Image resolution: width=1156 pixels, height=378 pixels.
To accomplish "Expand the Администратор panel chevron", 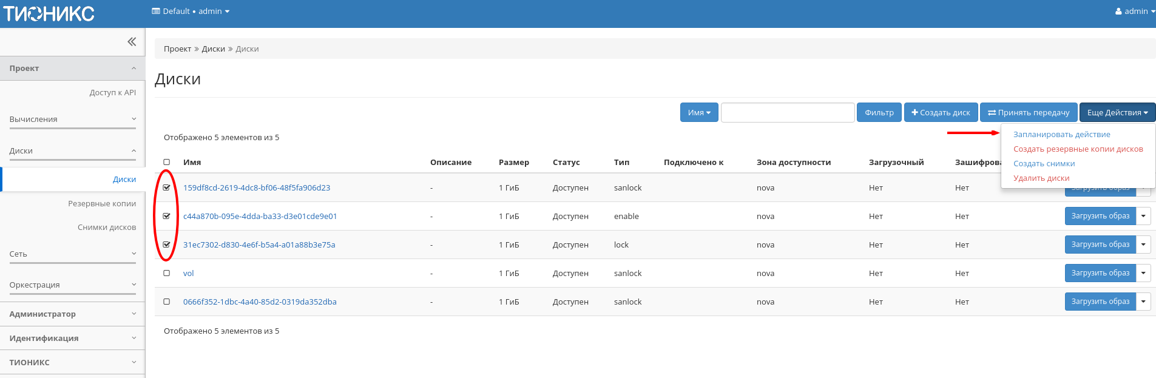I will (x=134, y=314).
